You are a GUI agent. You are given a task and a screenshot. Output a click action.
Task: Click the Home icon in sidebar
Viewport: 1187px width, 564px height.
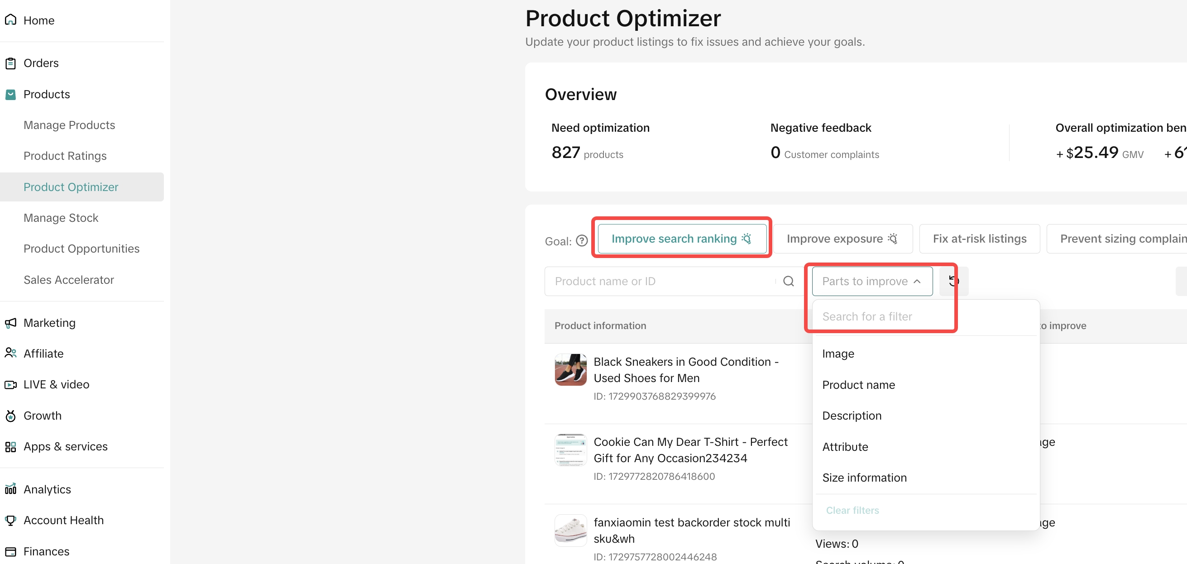click(x=10, y=20)
